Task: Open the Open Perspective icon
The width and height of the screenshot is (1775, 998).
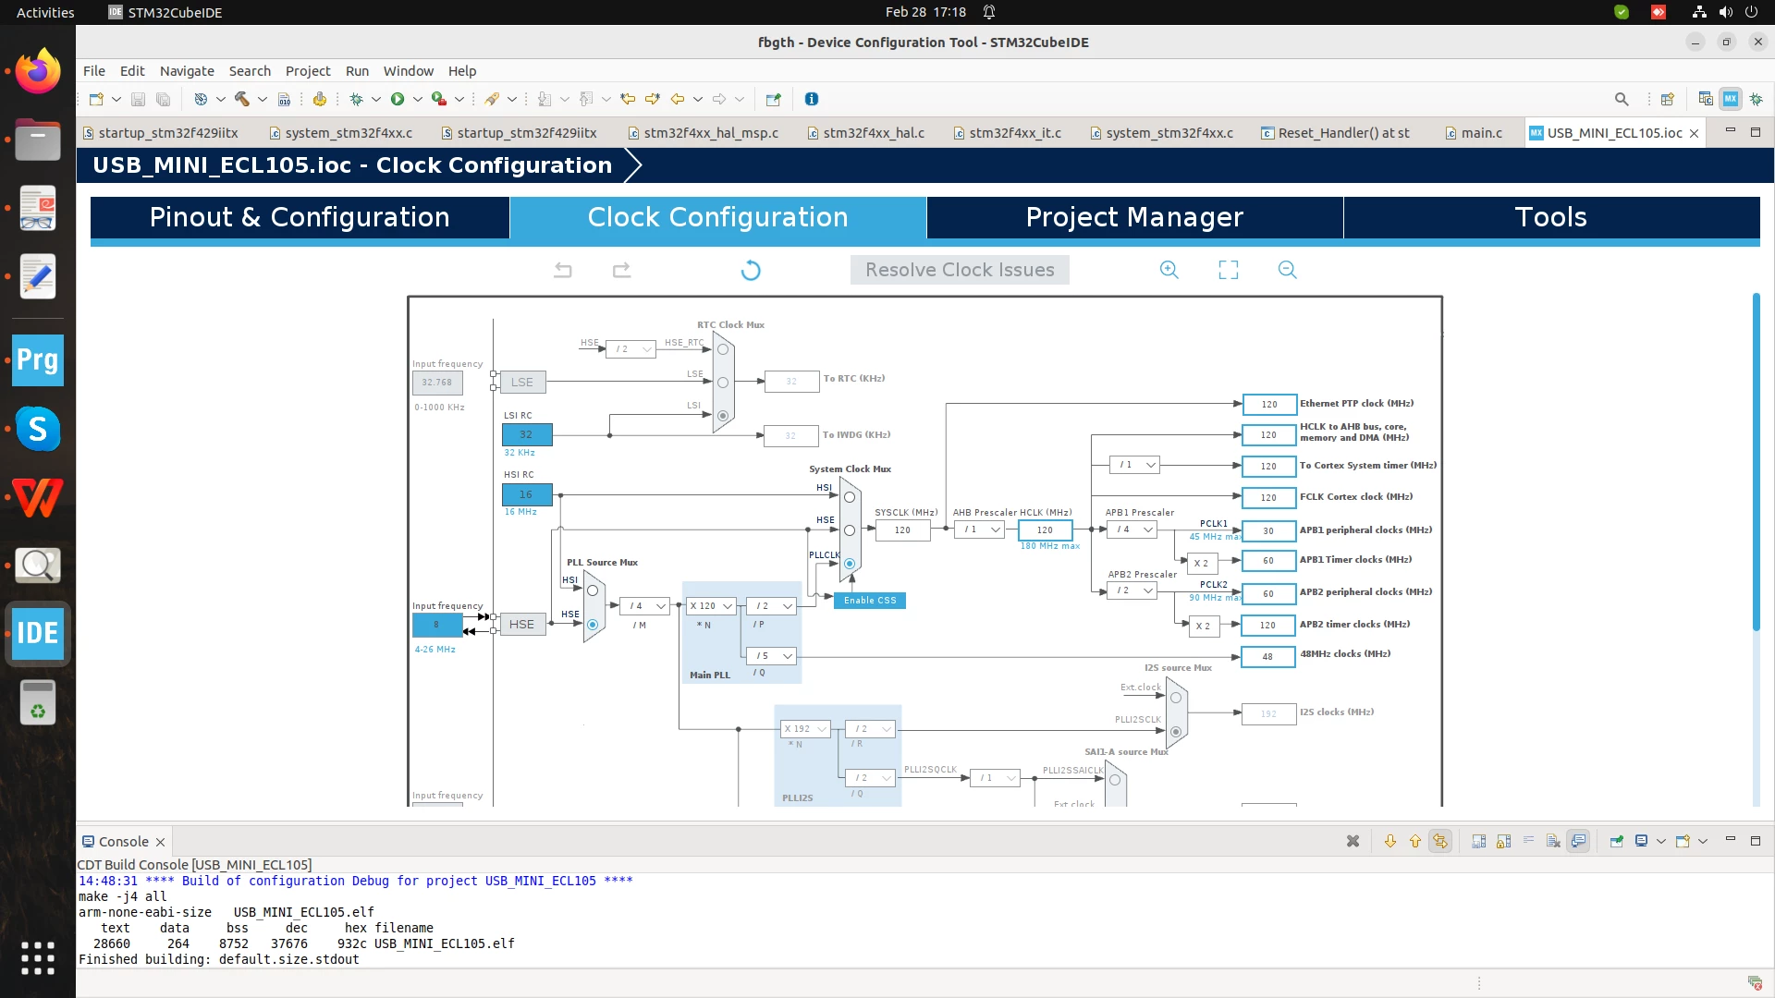Action: pos(1668,99)
